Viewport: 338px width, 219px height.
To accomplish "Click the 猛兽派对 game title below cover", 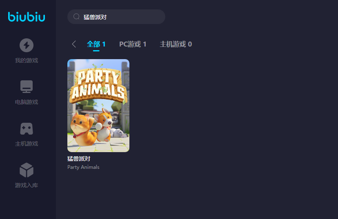I will click(x=79, y=159).
